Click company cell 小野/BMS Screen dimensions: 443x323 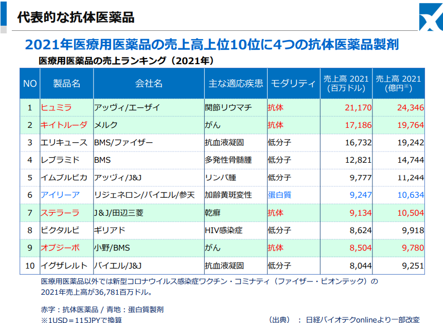pyautogui.click(x=112, y=248)
